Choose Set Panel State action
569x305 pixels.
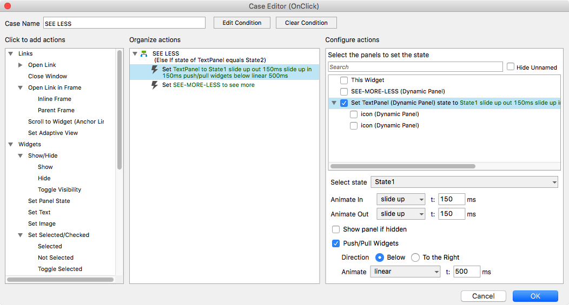49,201
